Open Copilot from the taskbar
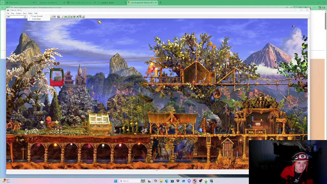 click(x=156, y=181)
